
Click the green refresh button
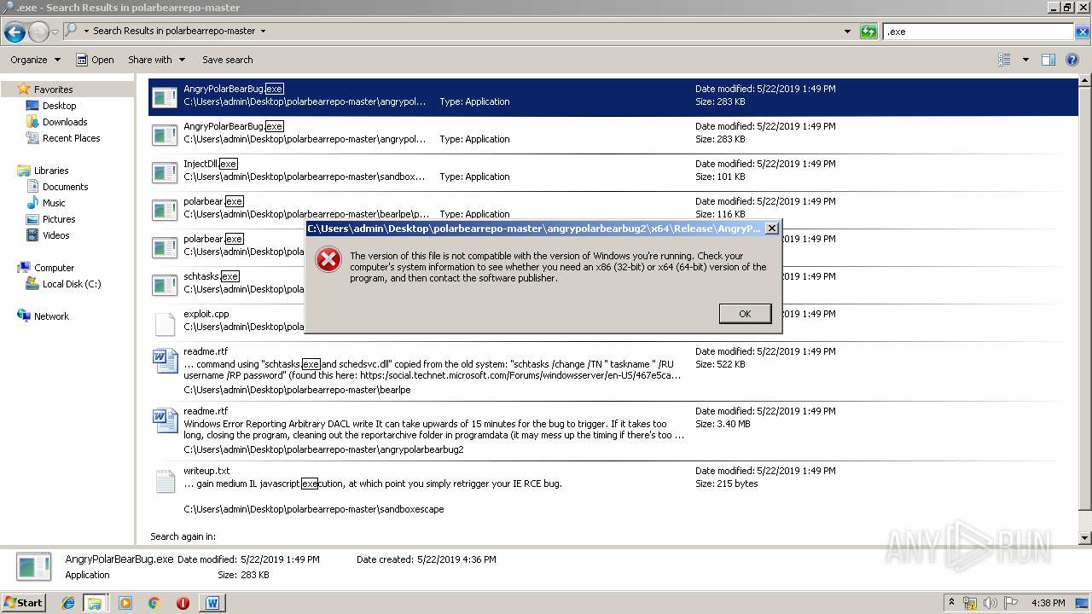tap(868, 32)
